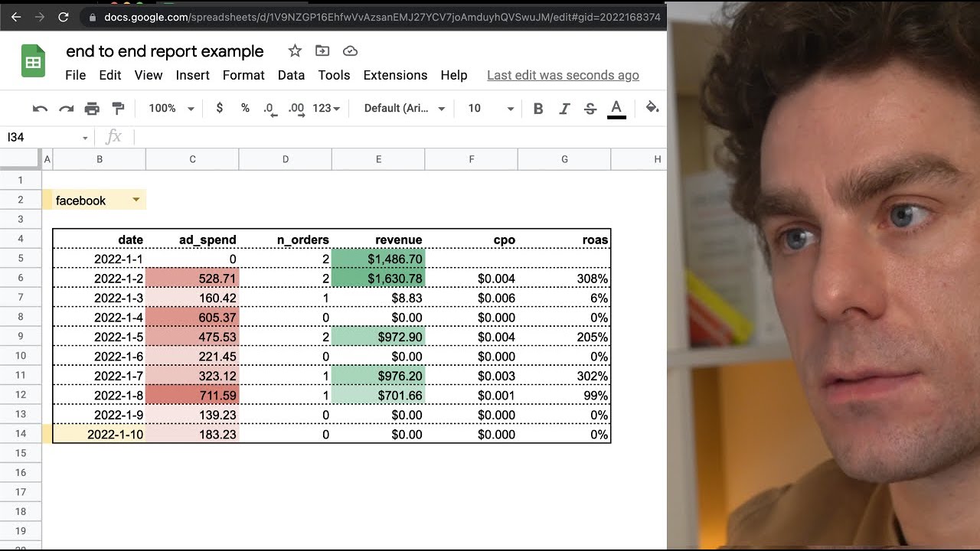Click the roas header cell
980x551 pixels.
(564, 240)
